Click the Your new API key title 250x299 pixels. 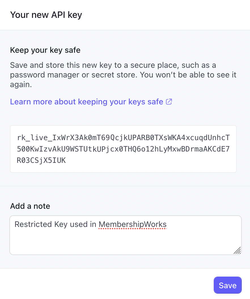[46, 15]
